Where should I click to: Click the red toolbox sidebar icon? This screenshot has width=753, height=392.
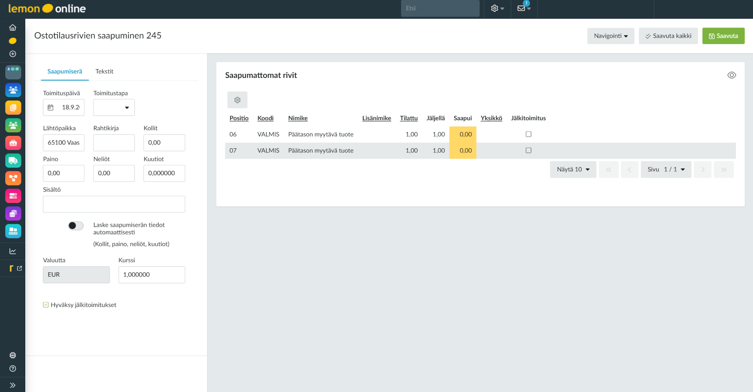(x=13, y=143)
